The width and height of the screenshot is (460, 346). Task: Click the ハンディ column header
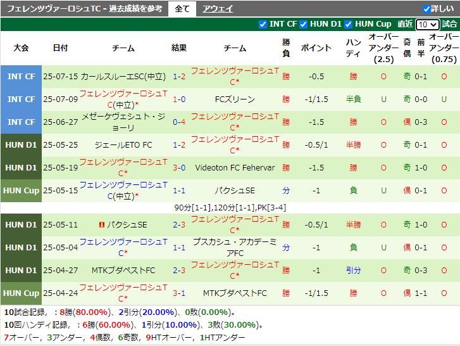[x=353, y=48]
